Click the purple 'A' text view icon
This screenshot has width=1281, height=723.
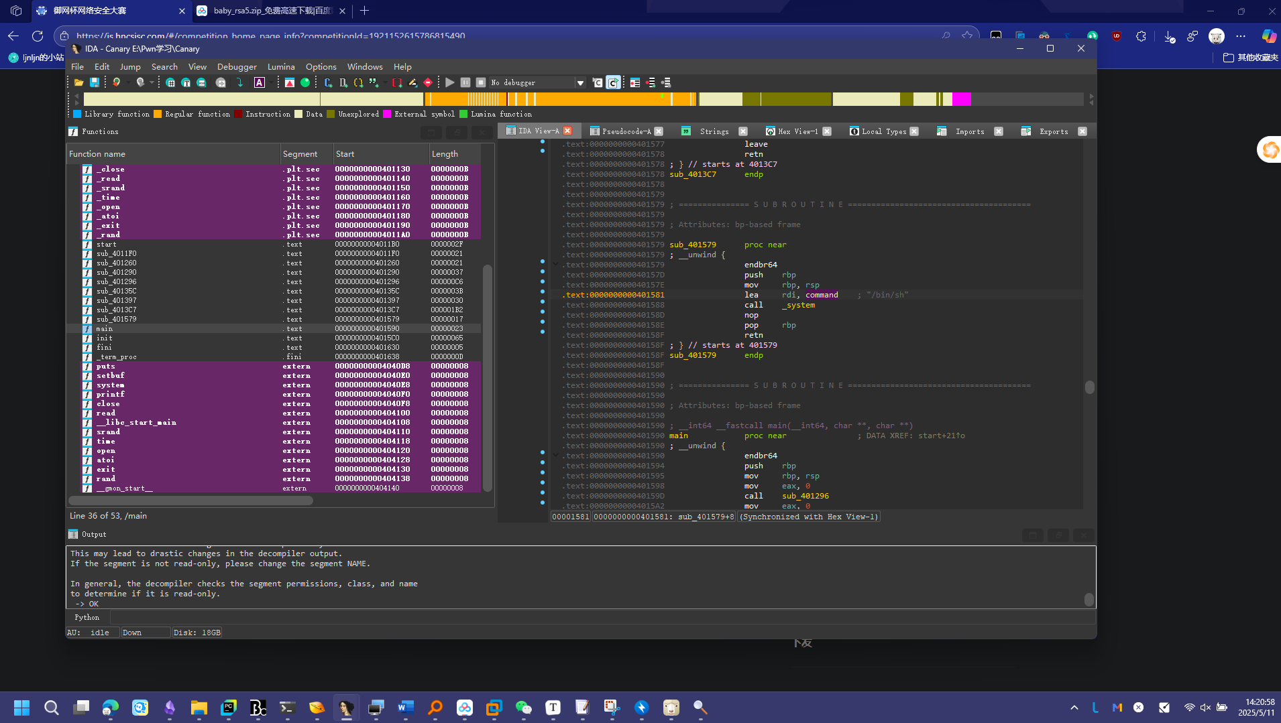click(260, 82)
